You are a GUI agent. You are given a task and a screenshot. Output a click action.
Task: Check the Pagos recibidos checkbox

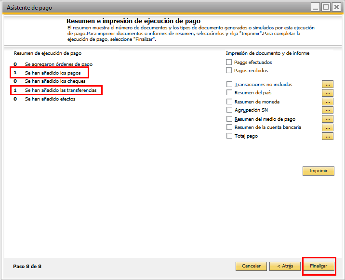point(229,70)
